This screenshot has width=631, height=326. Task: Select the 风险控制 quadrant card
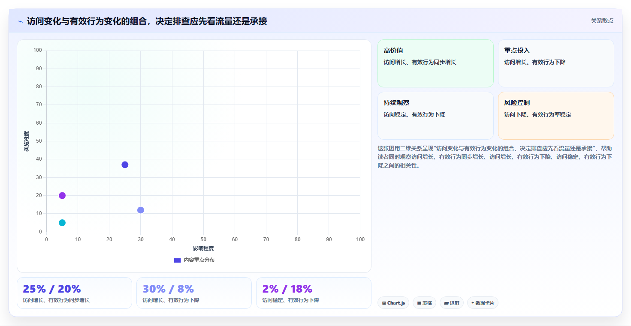pyautogui.click(x=556, y=116)
